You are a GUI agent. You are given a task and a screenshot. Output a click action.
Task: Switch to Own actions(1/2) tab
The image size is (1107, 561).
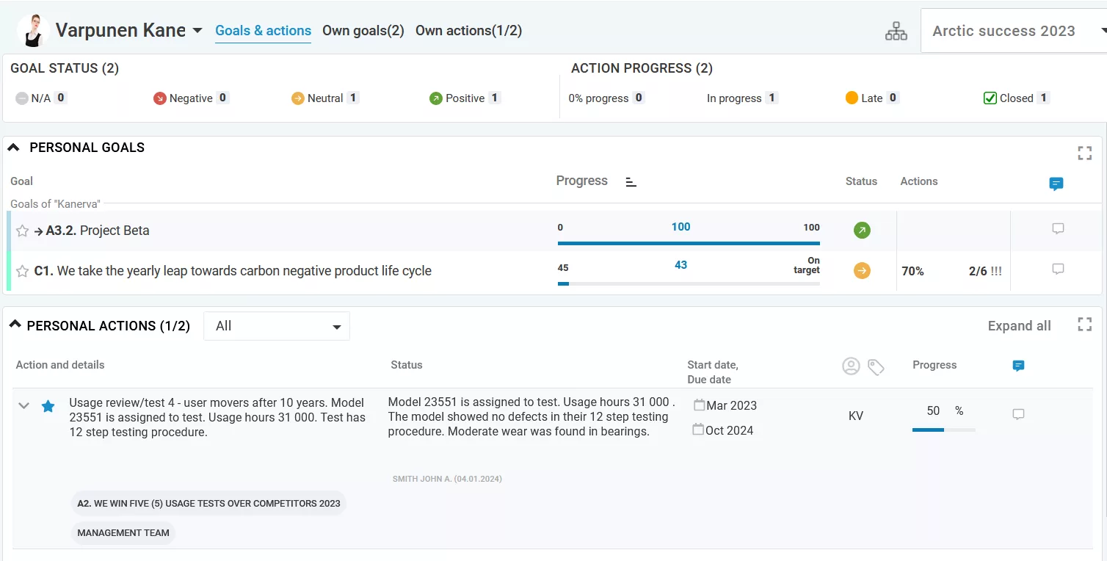point(468,31)
